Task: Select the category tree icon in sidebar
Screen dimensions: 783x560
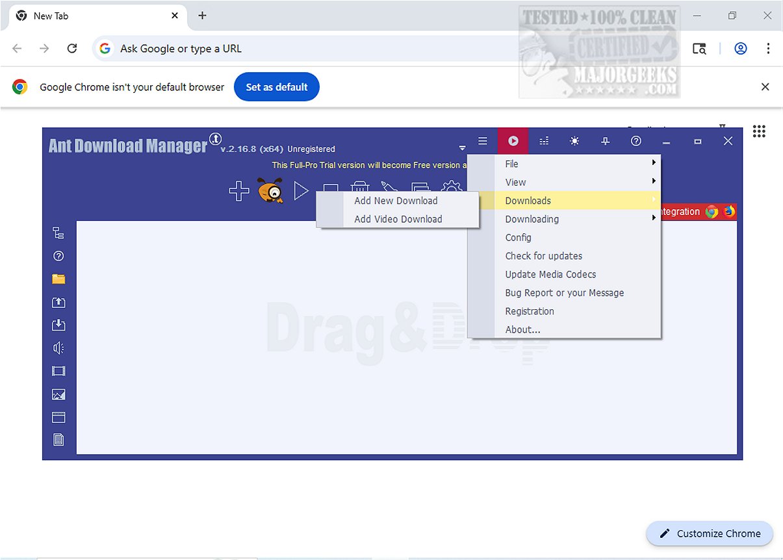Action: pyautogui.click(x=58, y=233)
